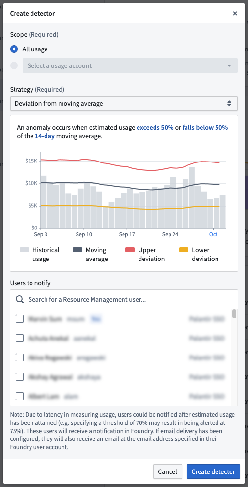Click the user list scrollbar thumb
The width and height of the screenshot is (248, 487).
(234, 314)
